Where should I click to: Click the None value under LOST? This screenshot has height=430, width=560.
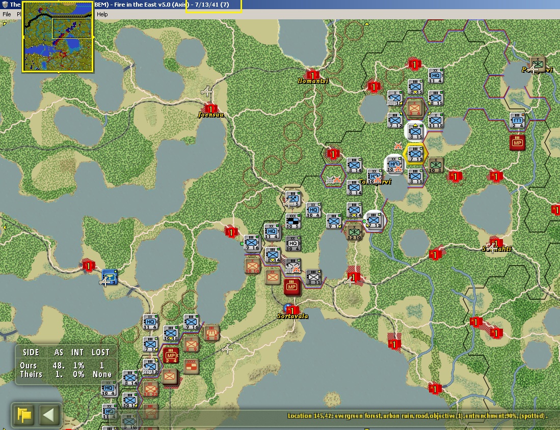click(x=102, y=375)
